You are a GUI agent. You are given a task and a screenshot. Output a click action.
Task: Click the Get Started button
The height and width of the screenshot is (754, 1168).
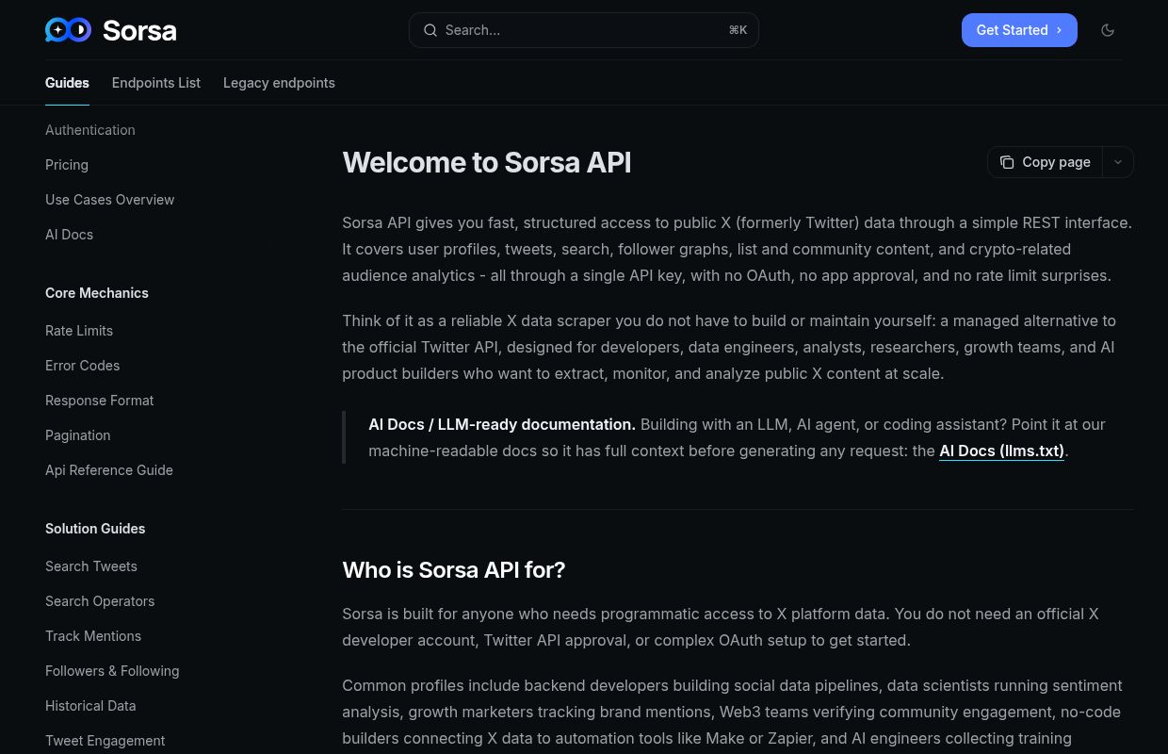coord(1019,30)
